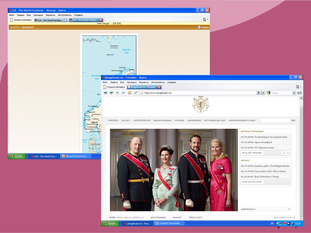Click the SØK search button
Viewport: 311px width, 233px height.
[293, 120]
